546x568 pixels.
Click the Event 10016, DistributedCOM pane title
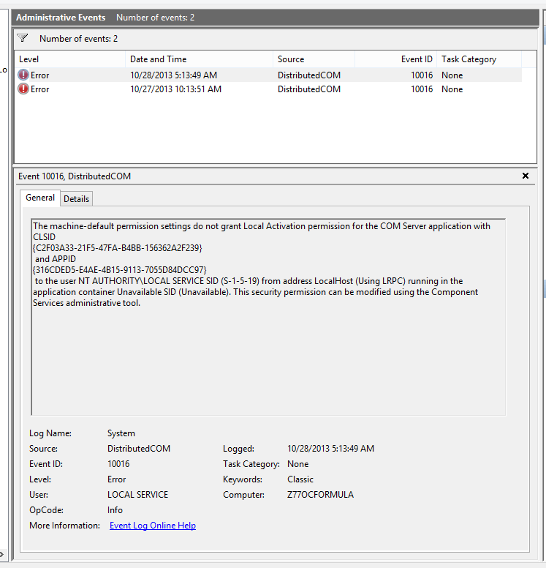click(x=75, y=176)
